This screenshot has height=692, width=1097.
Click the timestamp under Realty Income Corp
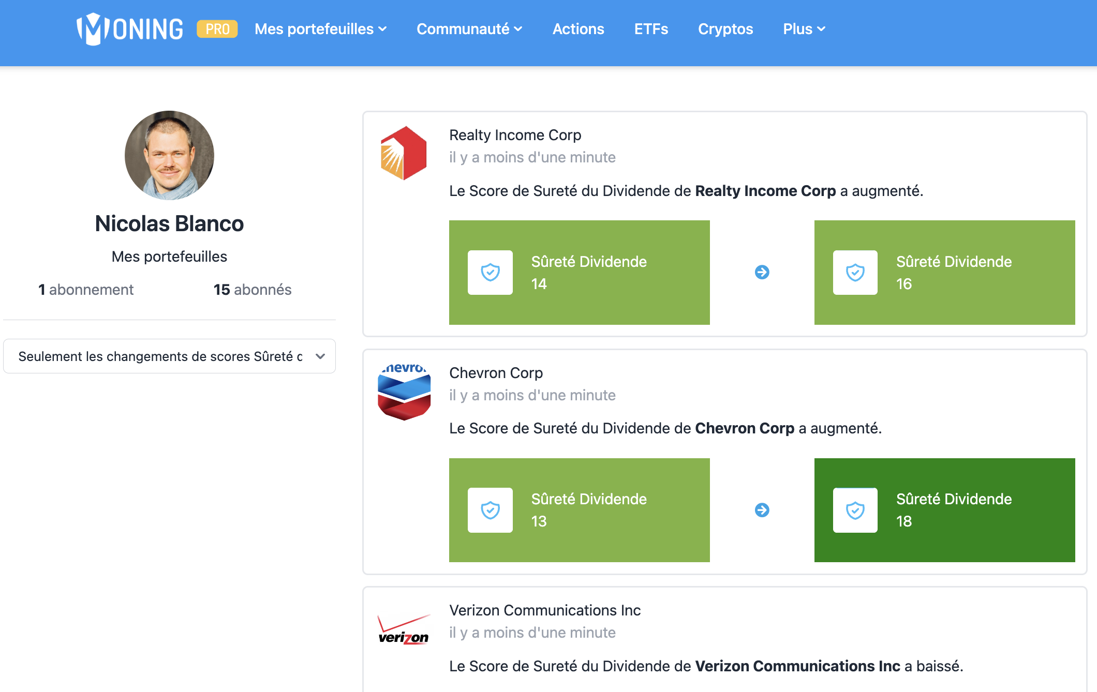(532, 157)
